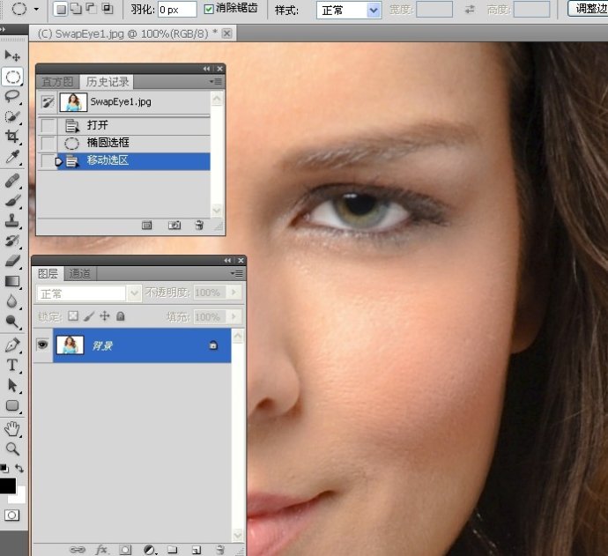Open the Layers panel flyout menu
The height and width of the screenshot is (556, 608).
click(237, 273)
